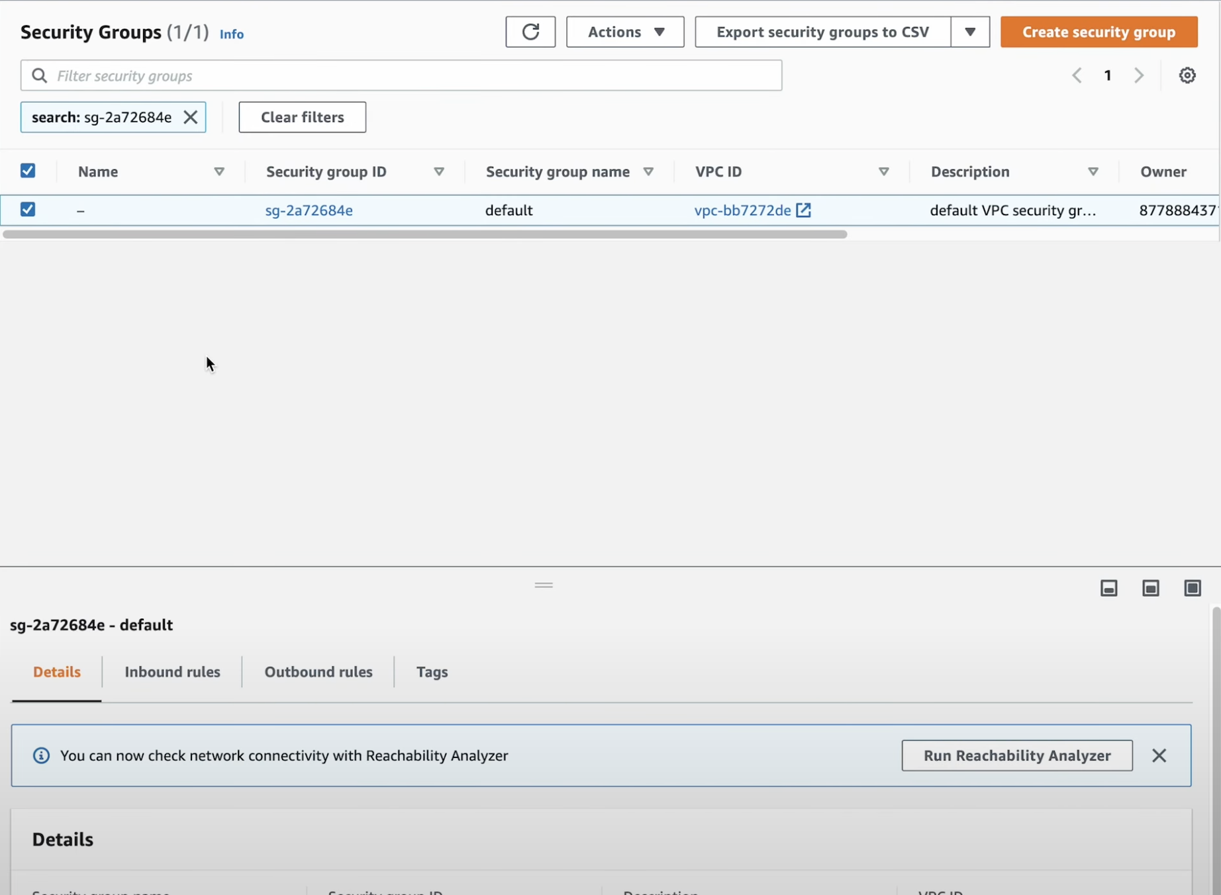Set details pane to medium size
Image resolution: width=1221 pixels, height=895 pixels.
(x=1151, y=588)
